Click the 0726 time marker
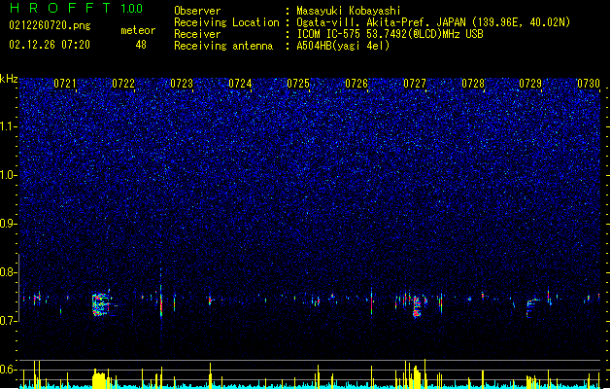 (x=356, y=84)
